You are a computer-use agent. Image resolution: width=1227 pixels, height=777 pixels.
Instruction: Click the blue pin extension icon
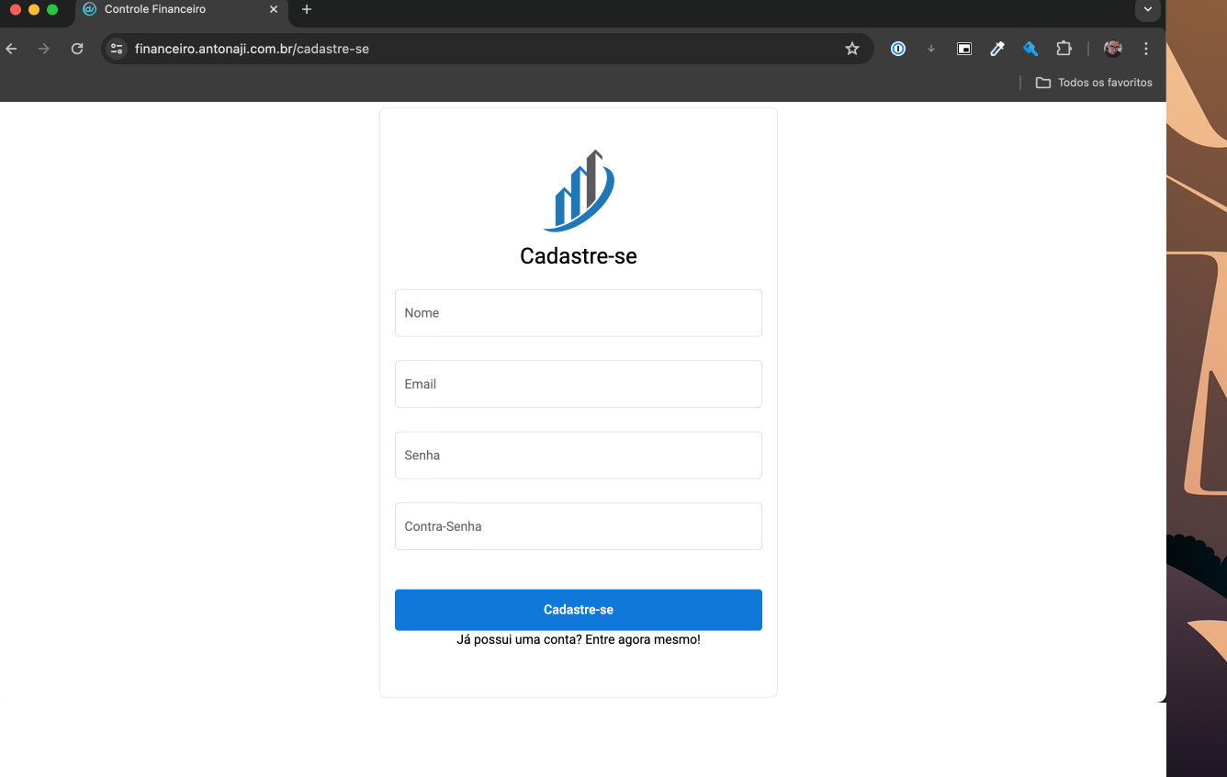click(1030, 49)
